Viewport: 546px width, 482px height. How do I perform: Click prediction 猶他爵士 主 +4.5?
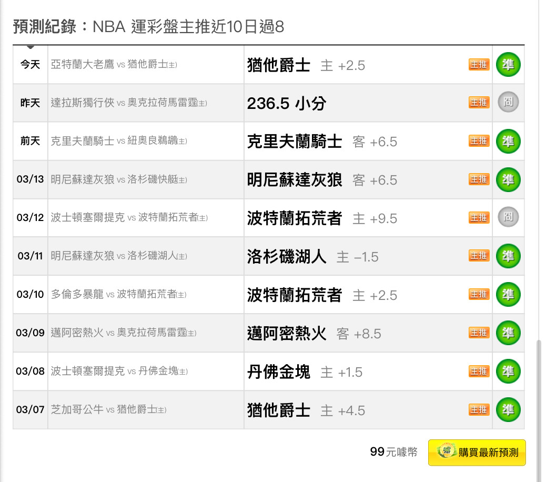[306, 410]
